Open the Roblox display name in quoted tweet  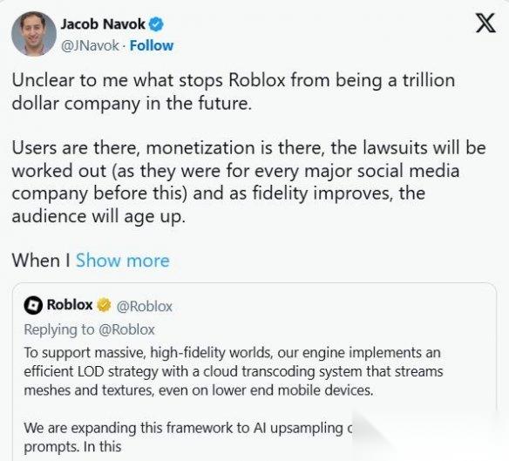(x=70, y=305)
